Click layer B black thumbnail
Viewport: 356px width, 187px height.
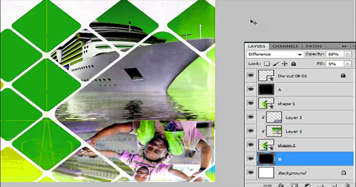coord(266,159)
